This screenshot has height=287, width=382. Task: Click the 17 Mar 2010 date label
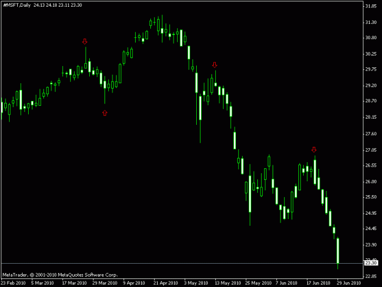75,283
